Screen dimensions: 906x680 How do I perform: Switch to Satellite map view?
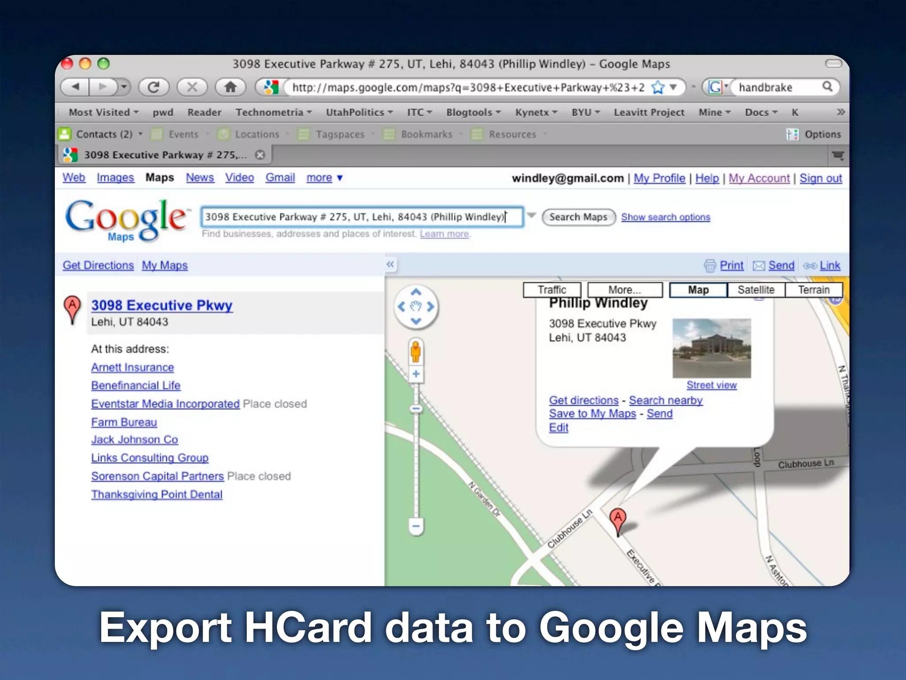point(756,290)
